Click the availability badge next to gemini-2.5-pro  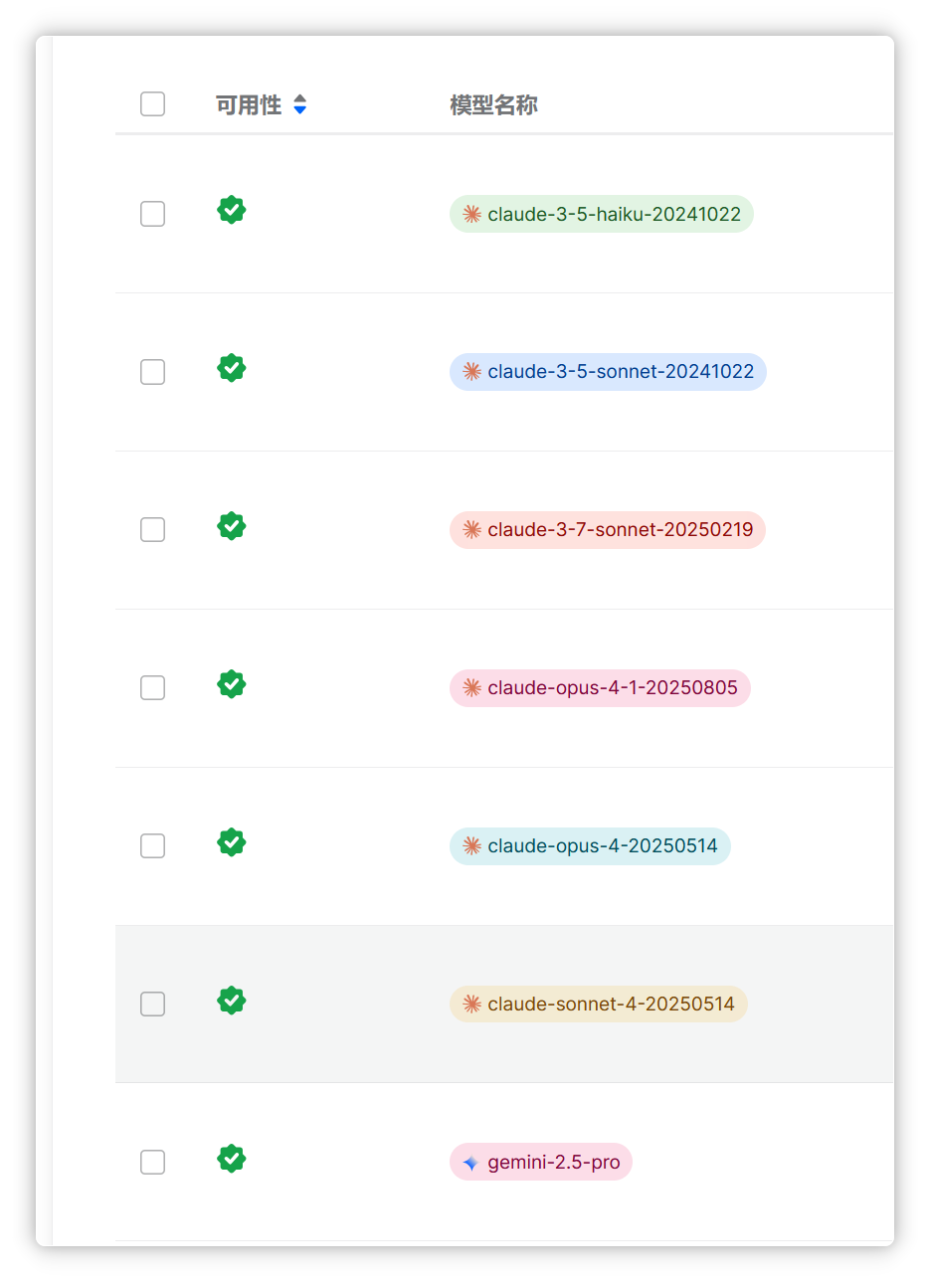click(x=232, y=1159)
